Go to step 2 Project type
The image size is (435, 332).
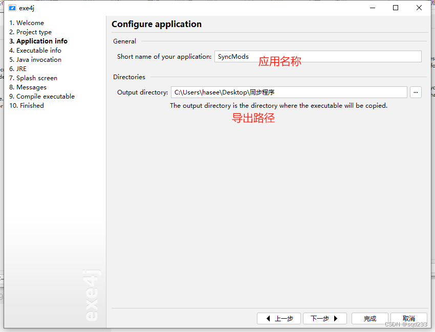(30, 32)
